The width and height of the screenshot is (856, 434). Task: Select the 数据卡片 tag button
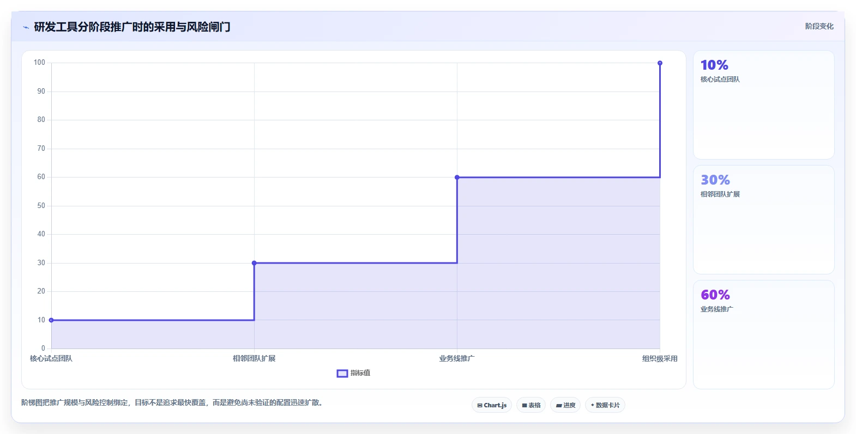pos(605,405)
